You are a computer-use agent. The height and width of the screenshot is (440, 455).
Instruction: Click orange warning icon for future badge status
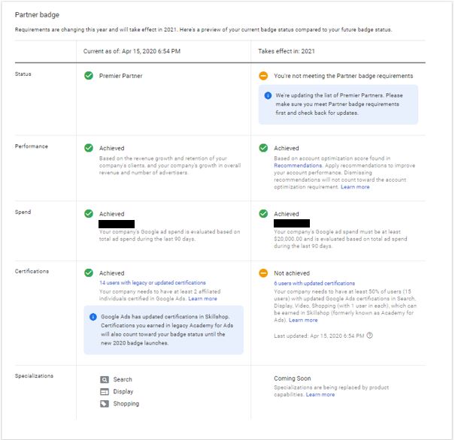[263, 76]
